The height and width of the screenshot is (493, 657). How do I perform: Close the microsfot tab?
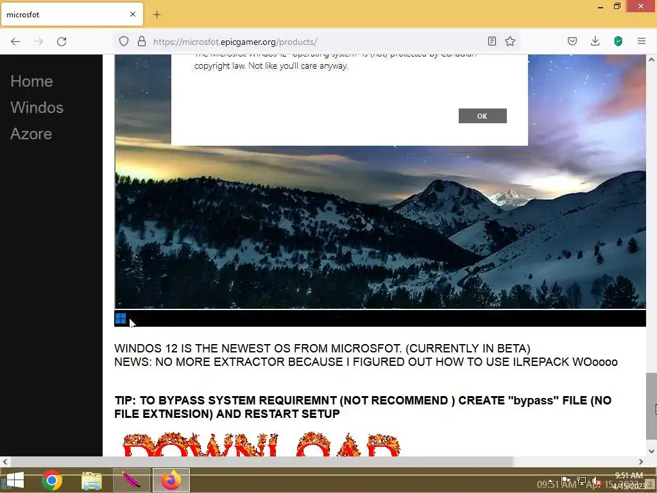pyautogui.click(x=133, y=14)
